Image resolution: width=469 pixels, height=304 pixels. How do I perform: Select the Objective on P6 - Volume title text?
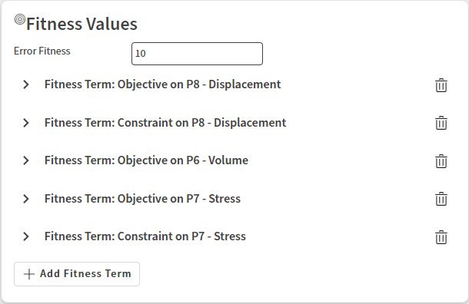(146, 160)
